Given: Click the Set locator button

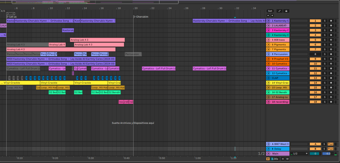Looking at the screenshot, I should pyautogui.click(x=270, y=11).
